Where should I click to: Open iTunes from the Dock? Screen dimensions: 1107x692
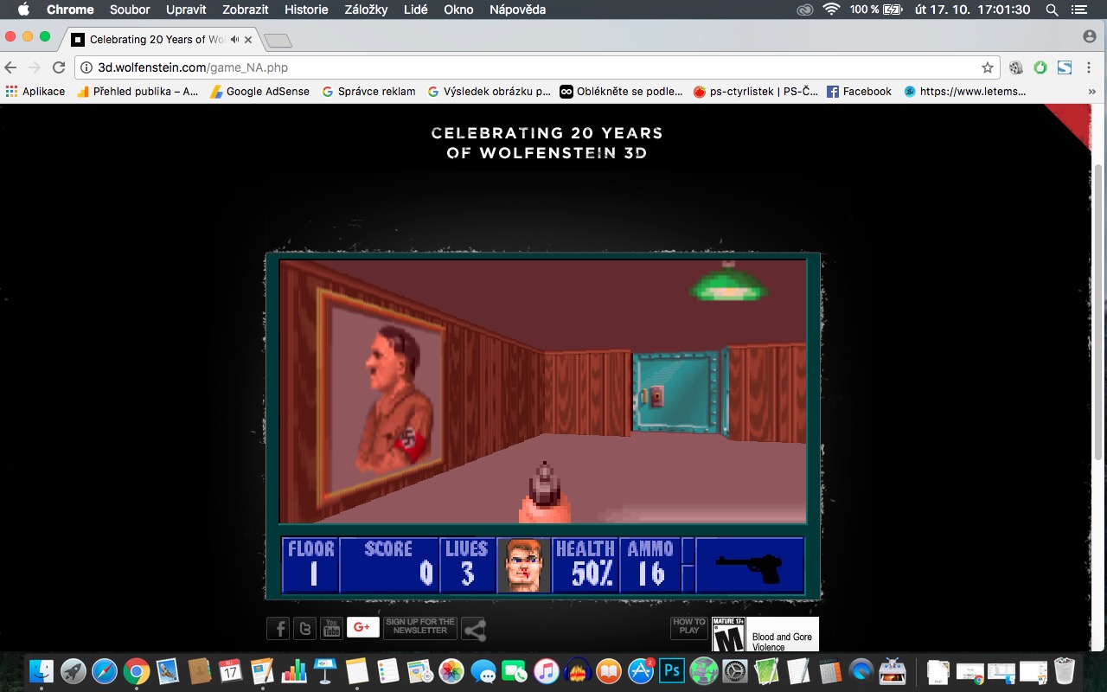click(x=546, y=671)
